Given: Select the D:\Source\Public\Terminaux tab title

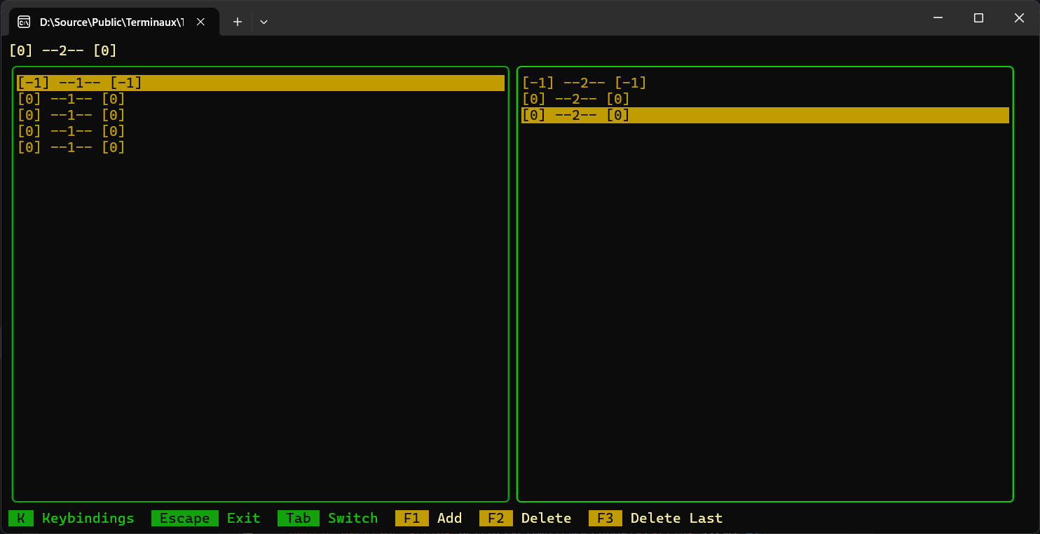Looking at the screenshot, I should tap(112, 22).
